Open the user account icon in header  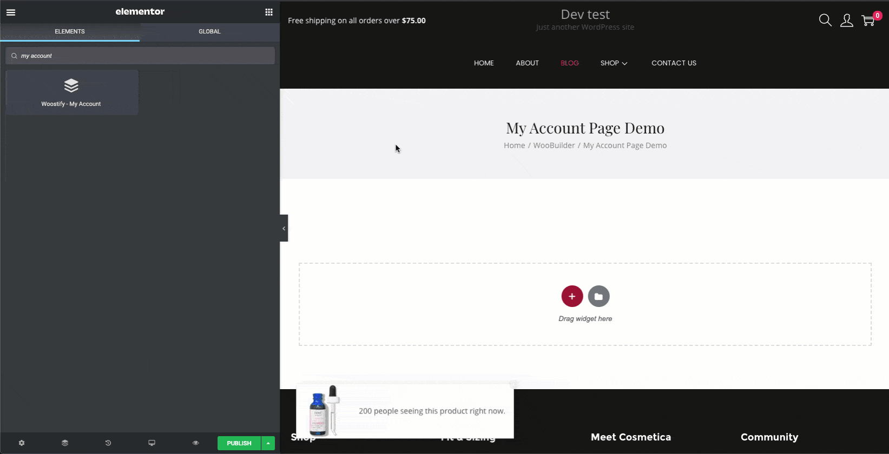(847, 21)
